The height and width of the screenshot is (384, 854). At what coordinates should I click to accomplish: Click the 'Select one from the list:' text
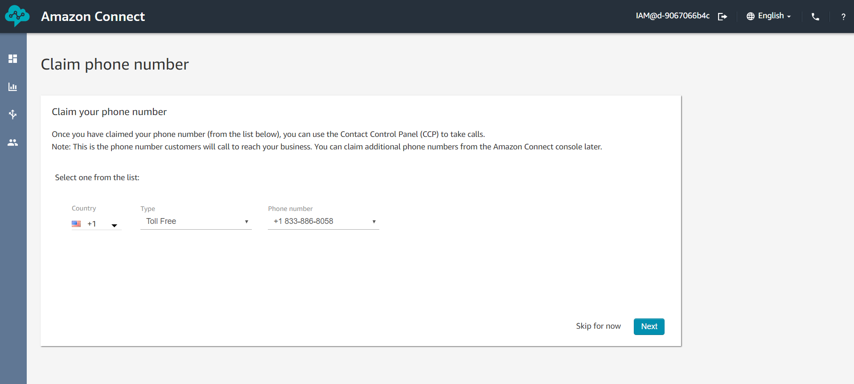click(97, 178)
